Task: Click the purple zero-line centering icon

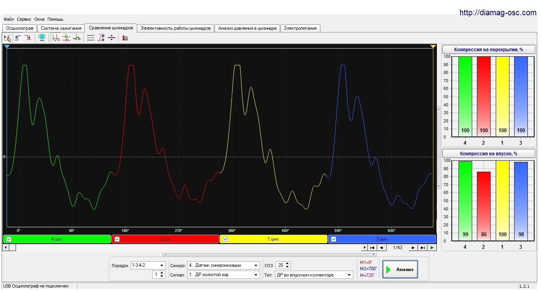Action: 111,38
